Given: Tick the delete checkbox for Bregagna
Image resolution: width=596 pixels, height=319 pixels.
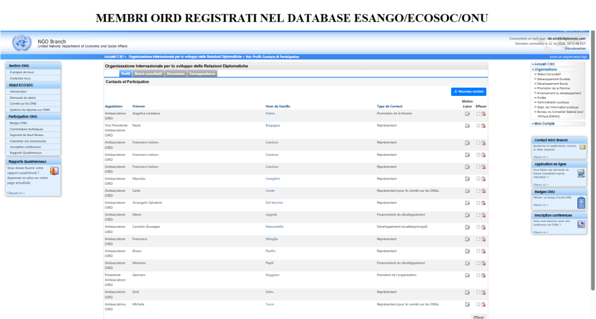Looking at the screenshot, I should [478, 126].
